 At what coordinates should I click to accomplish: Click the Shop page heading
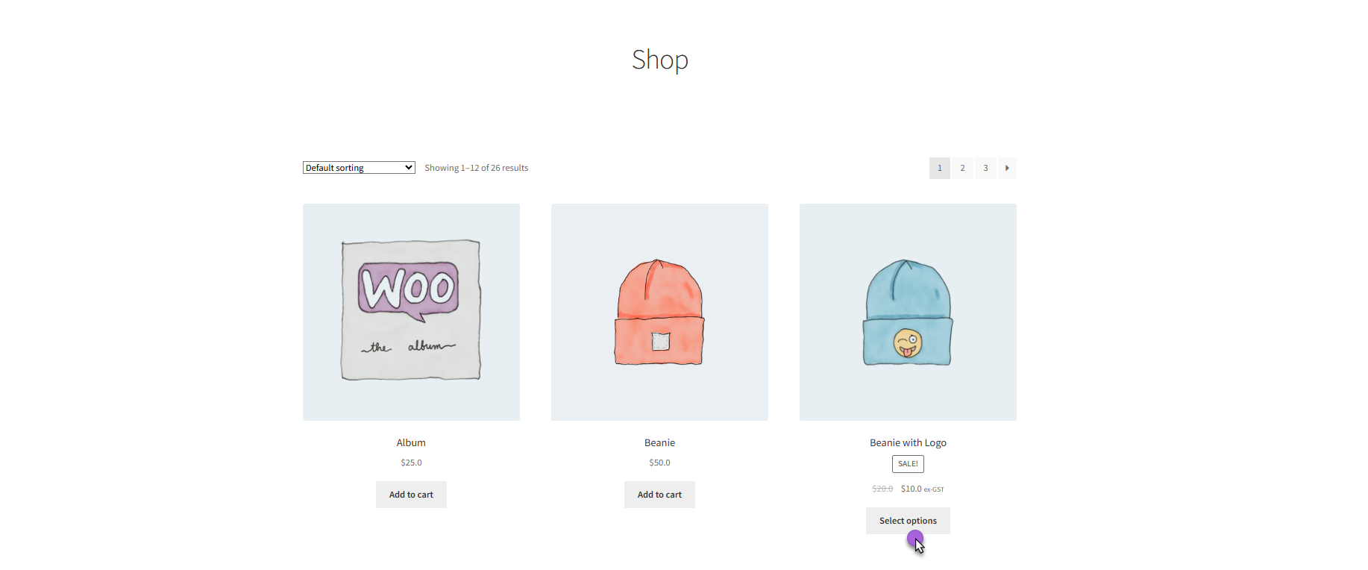tap(659, 60)
